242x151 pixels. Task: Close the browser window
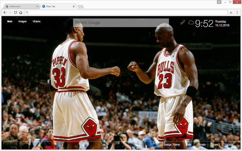pos(237,2)
